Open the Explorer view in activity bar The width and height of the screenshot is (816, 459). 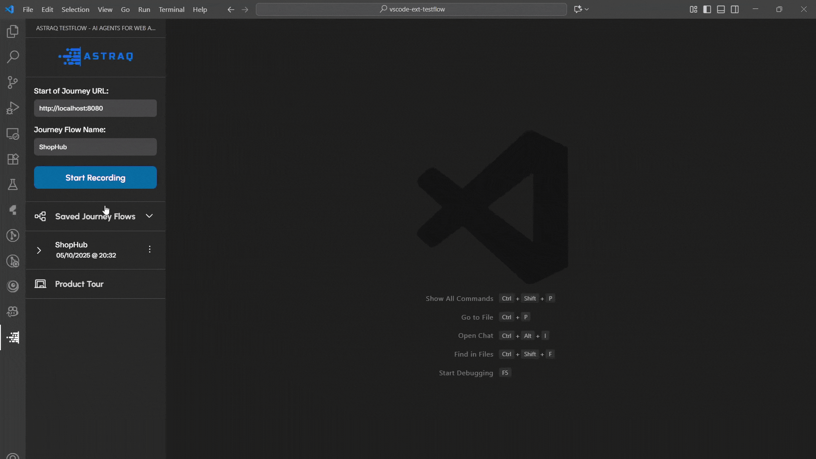pos(13,31)
